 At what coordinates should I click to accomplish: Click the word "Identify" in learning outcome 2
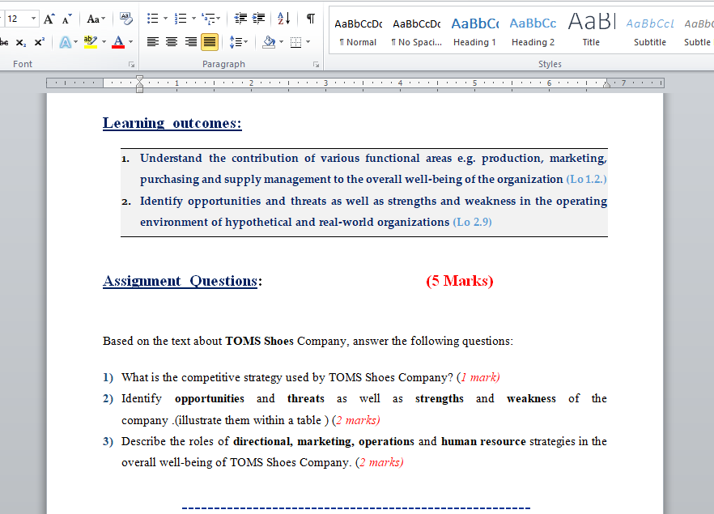point(161,202)
